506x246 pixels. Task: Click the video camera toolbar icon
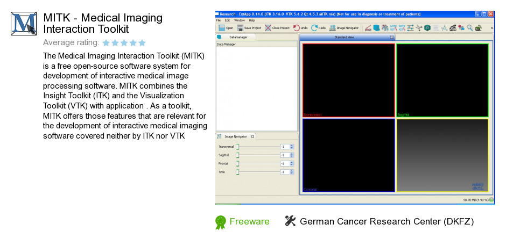[x=453, y=28]
